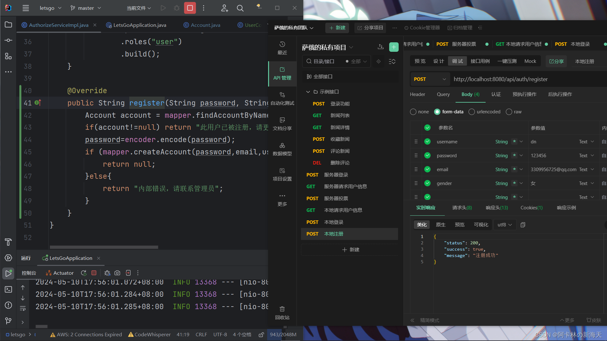Screen dimensions: 607x341
Task: Click the 分享项目 button
Action: tap(370, 28)
